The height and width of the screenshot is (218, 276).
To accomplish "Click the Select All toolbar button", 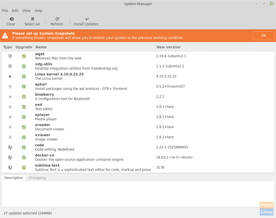I will click(x=32, y=22).
